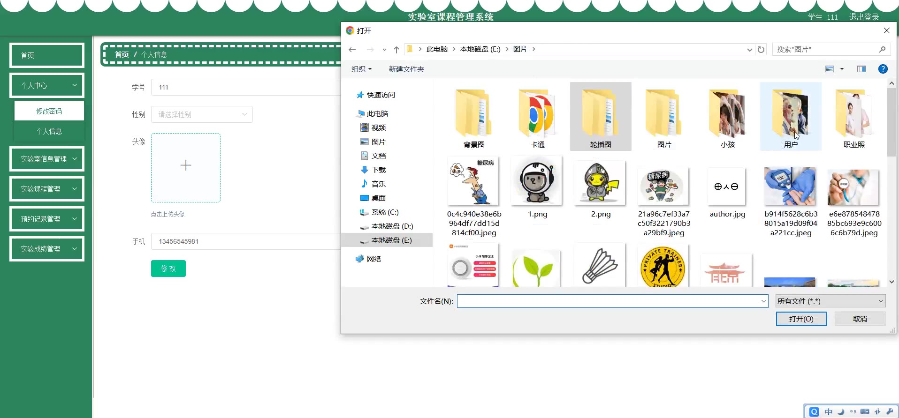Open the 所有文件 (*.*) filter dropdown

(x=830, y=301)
